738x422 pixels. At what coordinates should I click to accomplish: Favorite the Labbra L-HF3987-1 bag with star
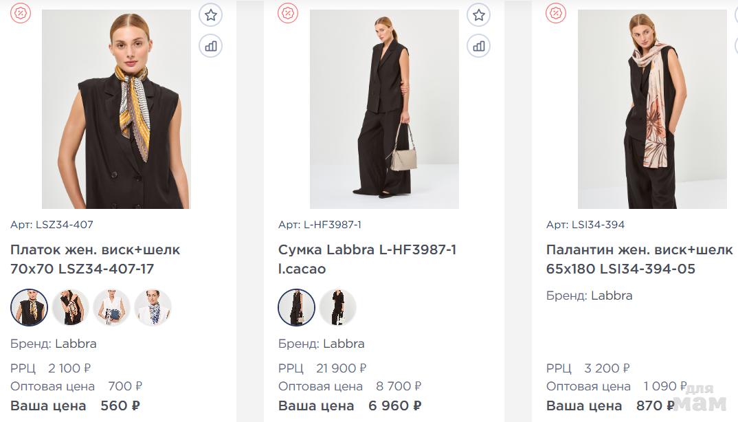coord(479,15)
